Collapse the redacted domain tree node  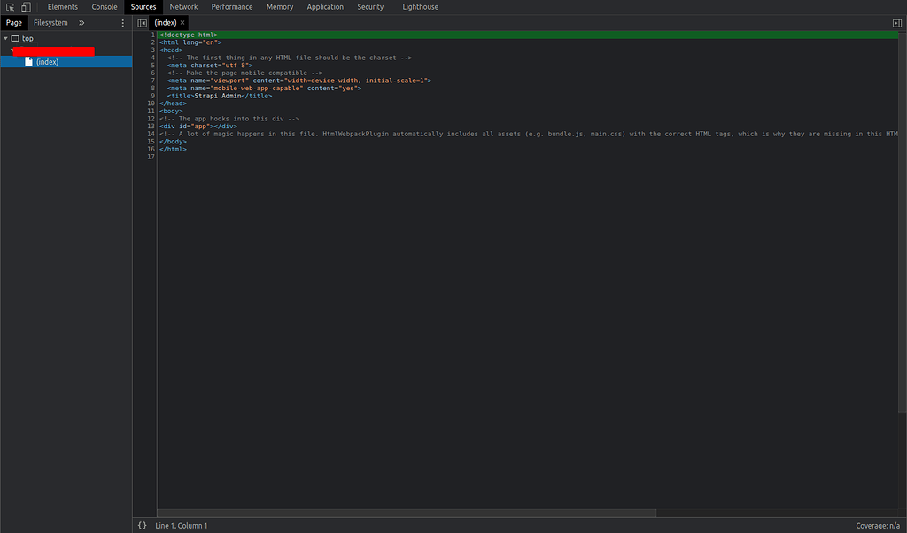click(x=12, y=50)
